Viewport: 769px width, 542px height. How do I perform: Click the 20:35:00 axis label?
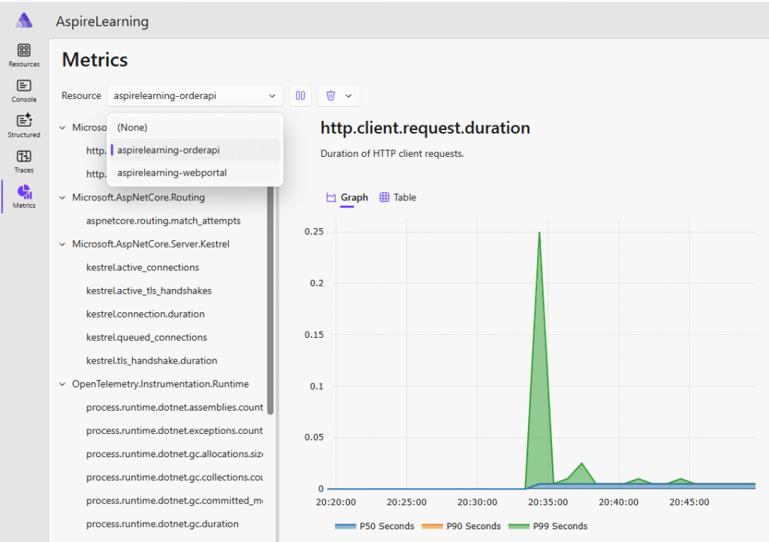(547, 502)
